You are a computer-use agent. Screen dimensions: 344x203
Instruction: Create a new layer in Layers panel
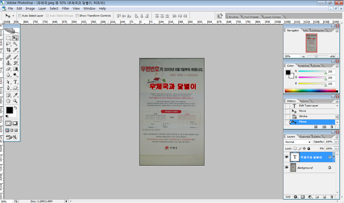coord(324,197)
